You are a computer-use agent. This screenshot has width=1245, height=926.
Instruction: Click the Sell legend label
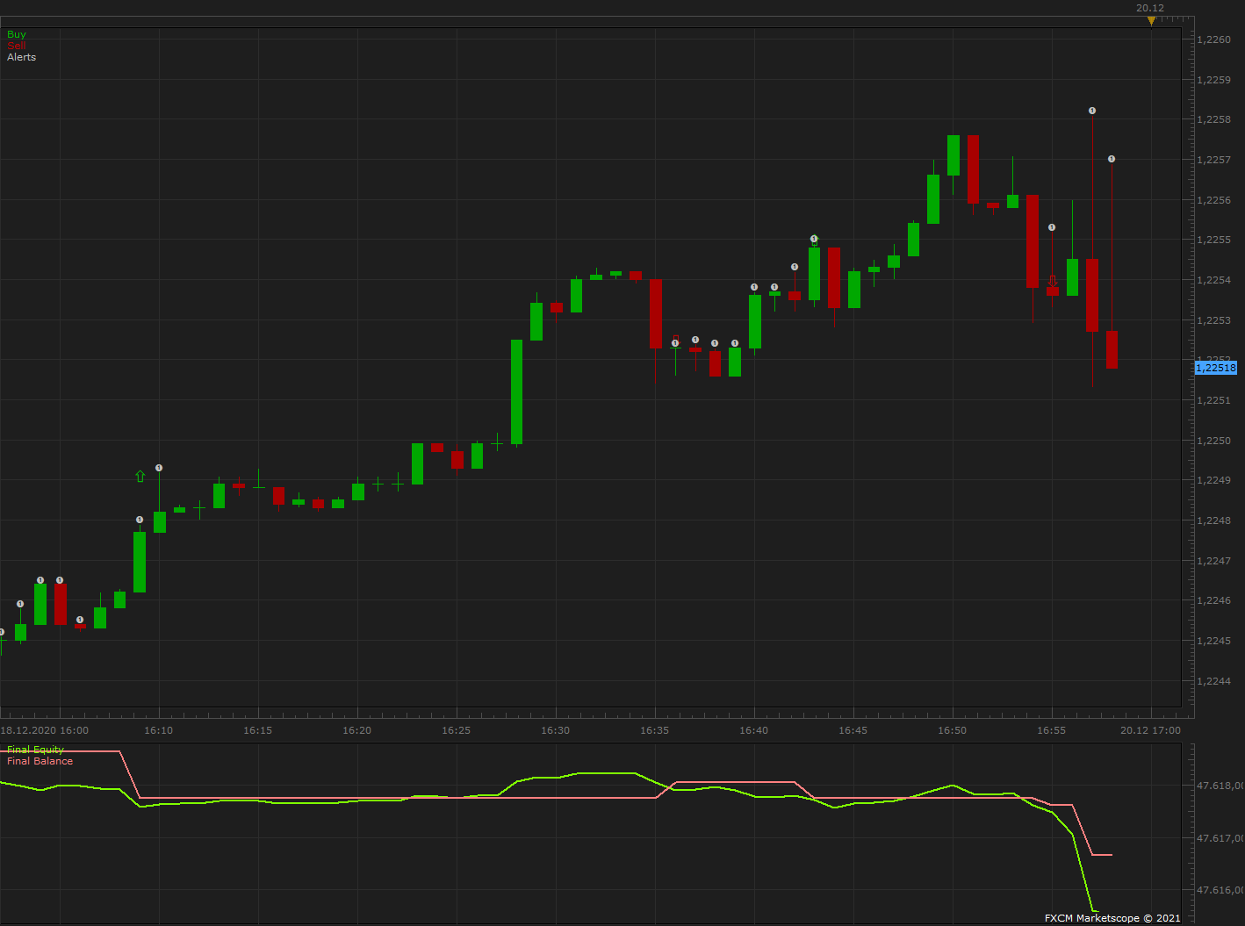[x=17, y=46]
